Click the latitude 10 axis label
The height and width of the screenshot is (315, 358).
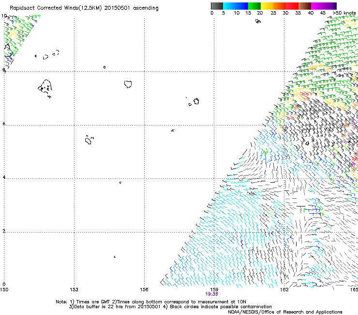(x=4, y=16)
